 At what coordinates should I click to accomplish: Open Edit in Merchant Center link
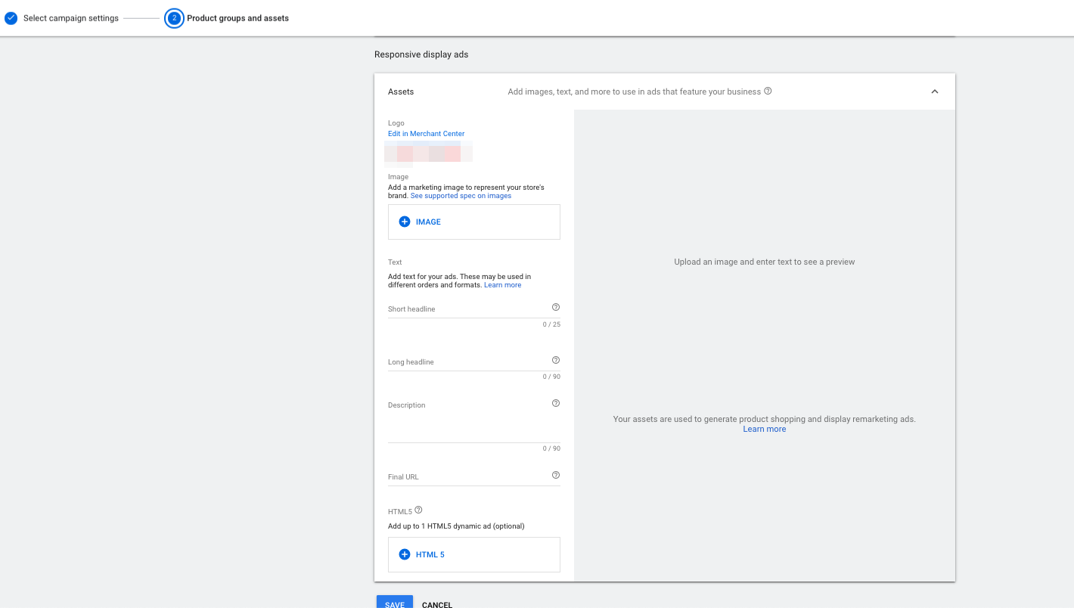pos(426,134)
